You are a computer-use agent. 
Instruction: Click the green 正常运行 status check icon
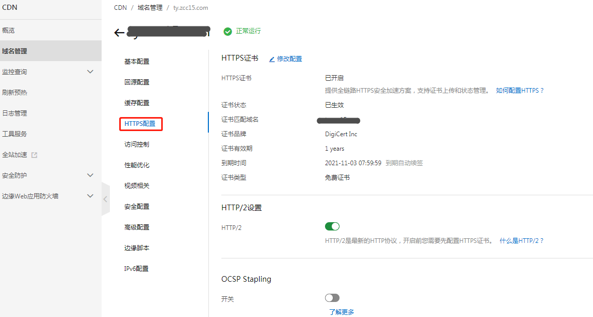(x=228, y=32)
